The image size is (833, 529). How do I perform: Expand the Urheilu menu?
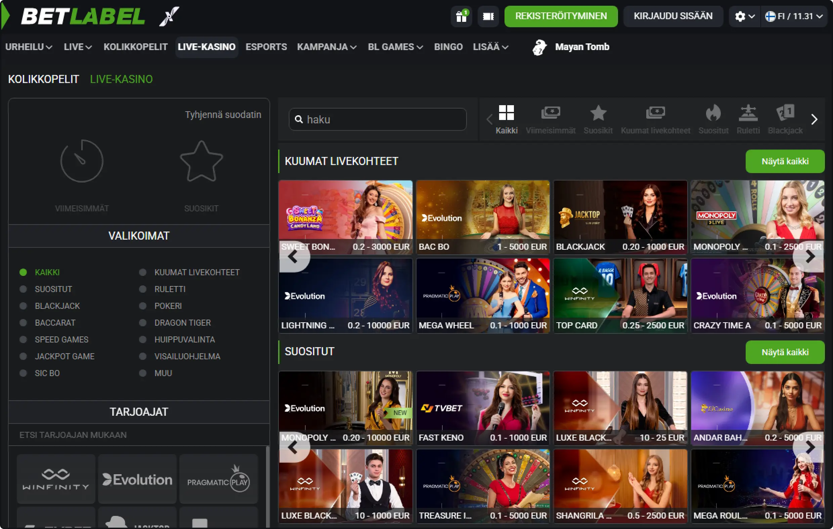(x=29, y=47)
